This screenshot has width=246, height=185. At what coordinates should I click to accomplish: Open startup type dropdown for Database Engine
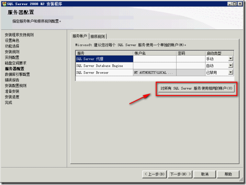(230, 66)
